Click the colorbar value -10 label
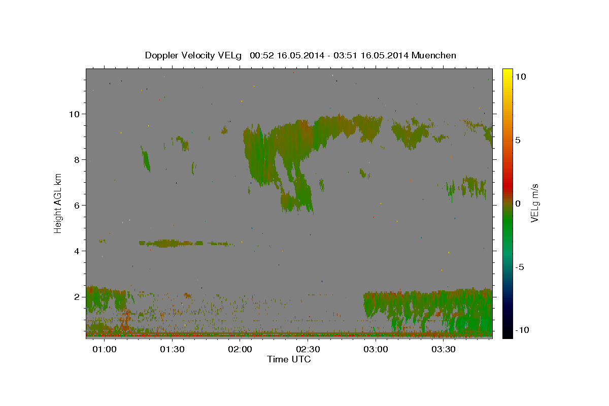 coord(522,330)
